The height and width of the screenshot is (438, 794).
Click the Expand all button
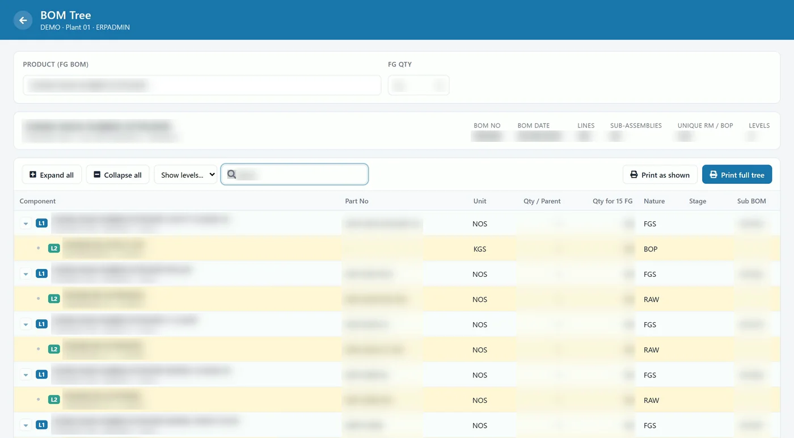52,175
